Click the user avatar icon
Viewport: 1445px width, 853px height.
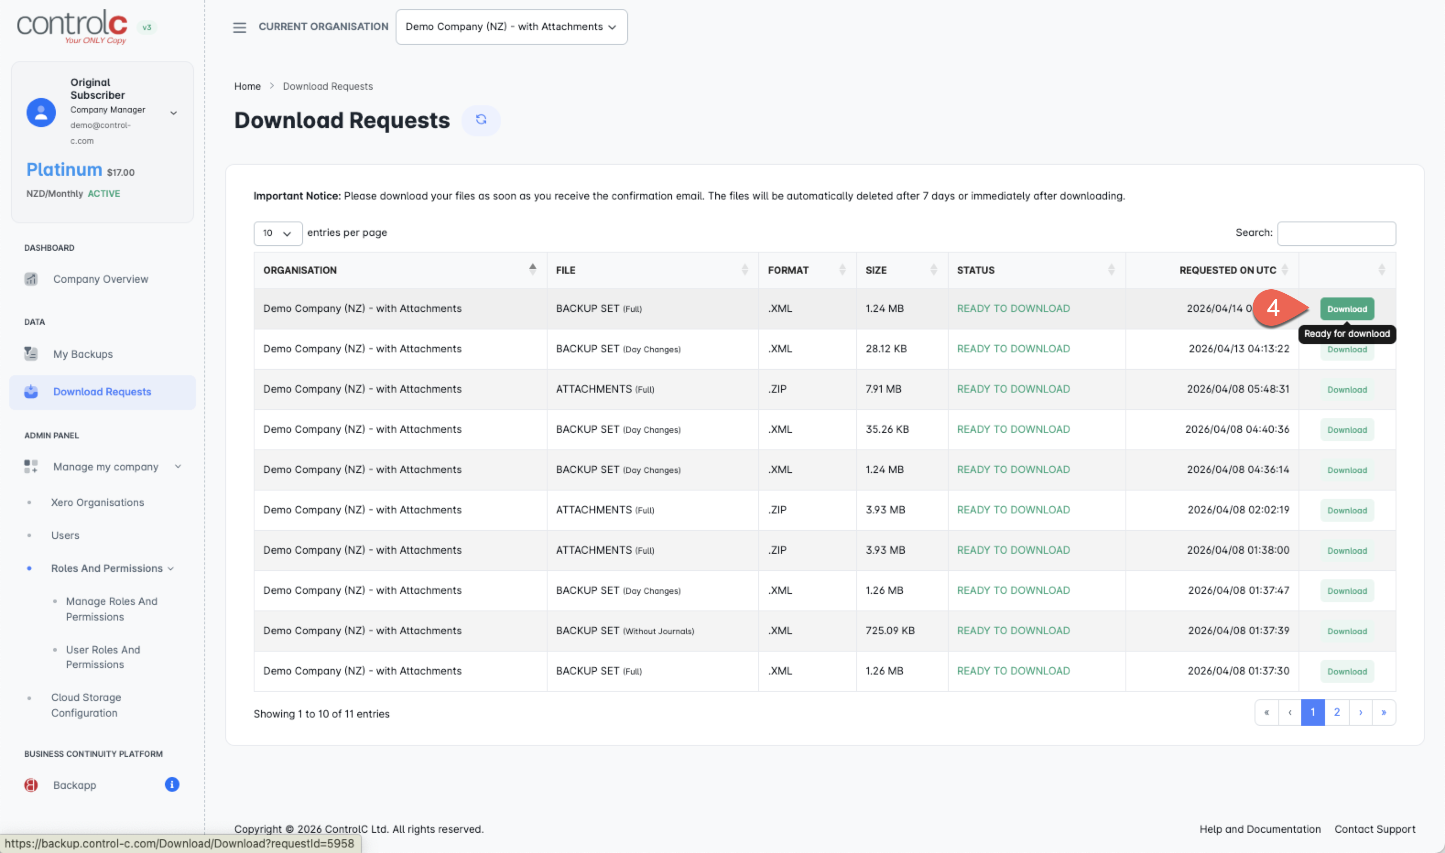41,112
